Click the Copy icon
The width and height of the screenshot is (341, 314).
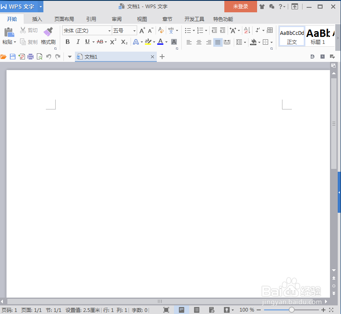(x=23, y=41)
